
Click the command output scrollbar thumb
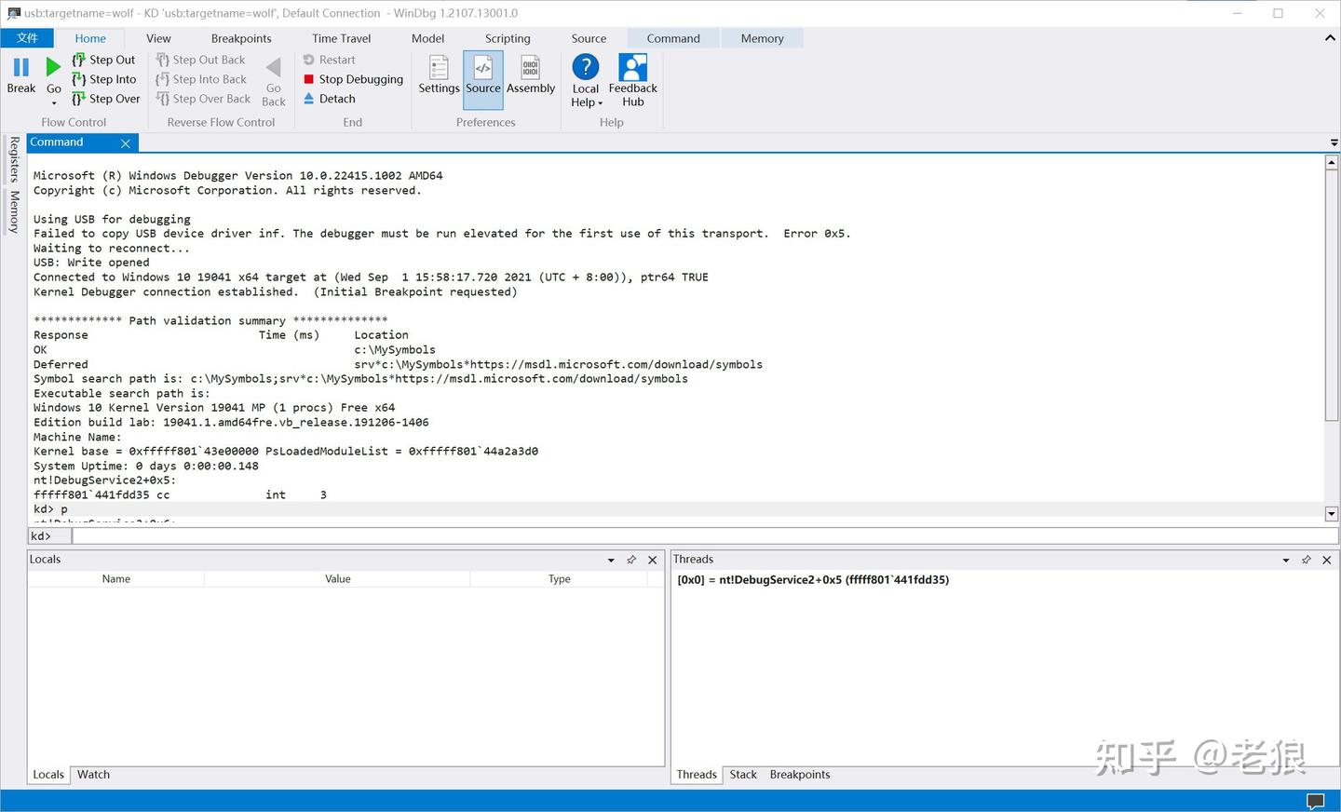tap(1332, 295)
